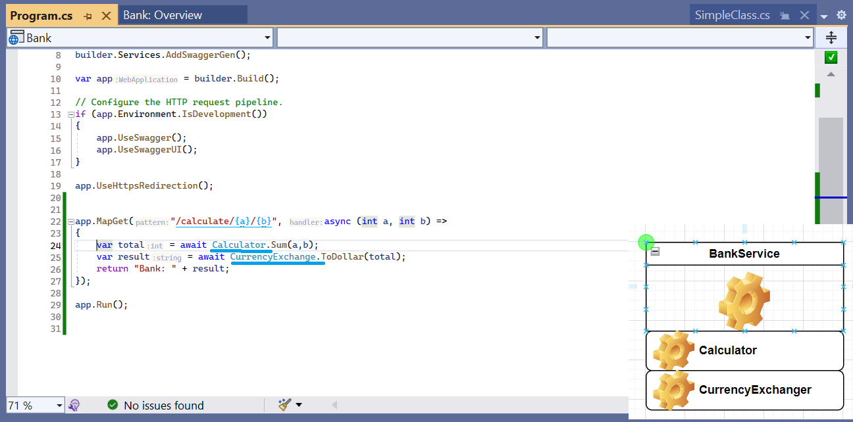
Task: Open code cleanup profile dropdown arrow
Action: tap(299, 405)
